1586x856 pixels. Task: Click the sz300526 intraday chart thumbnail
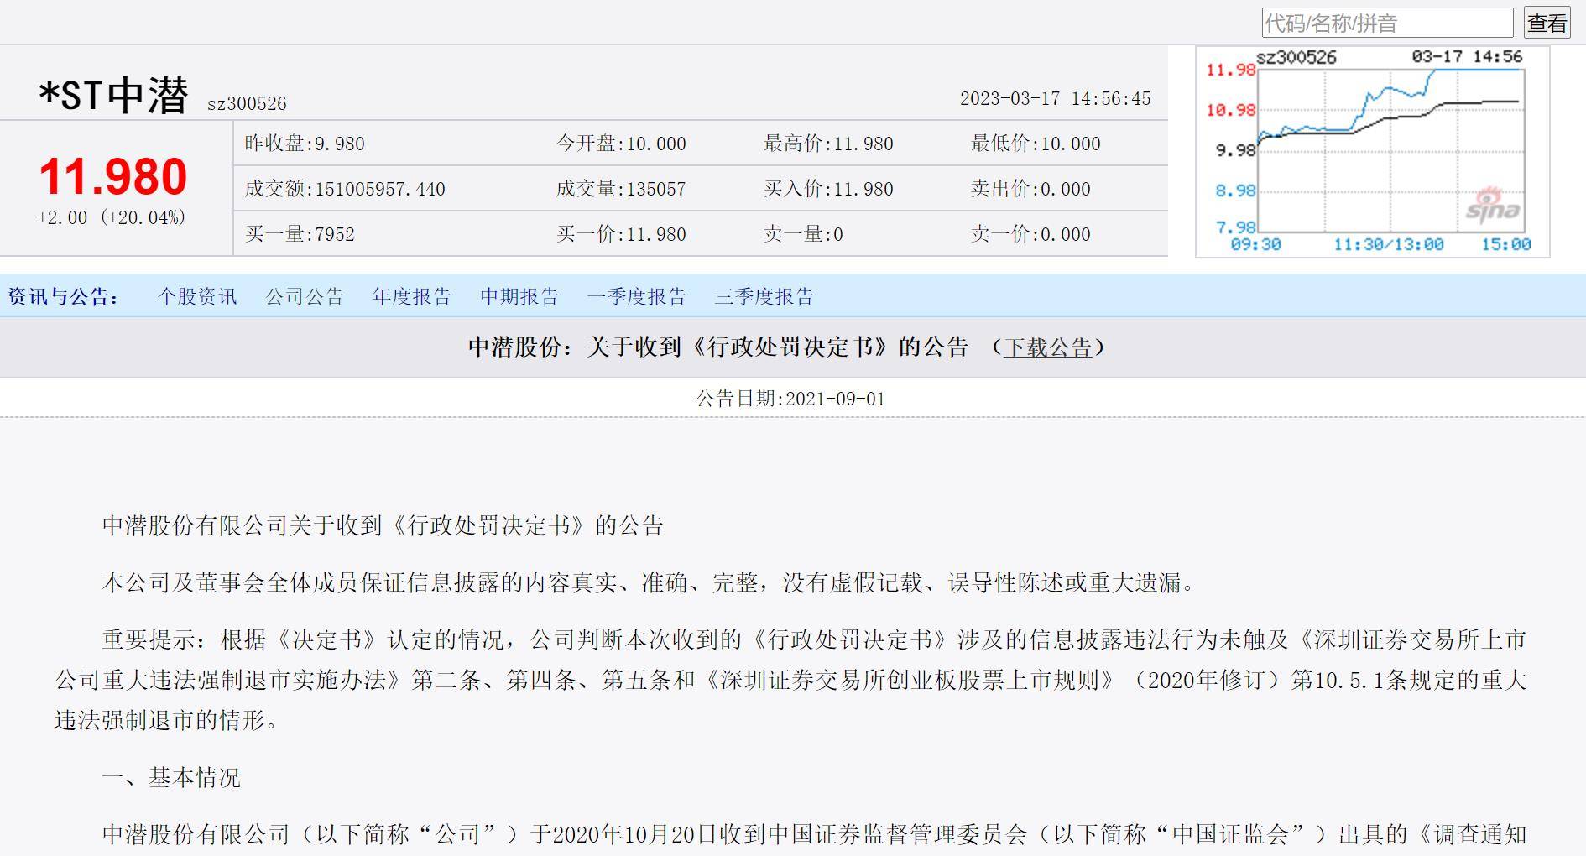[x=1372, y=151]
